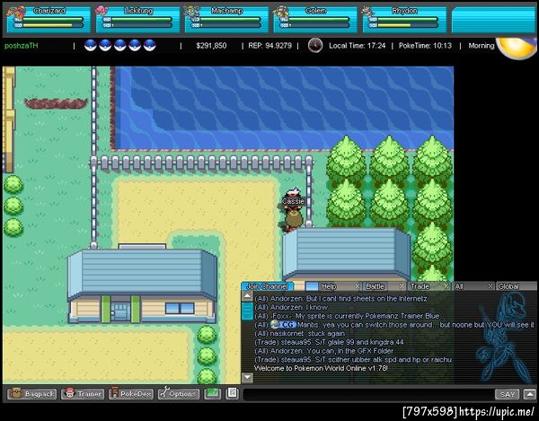Click Charizard's yellow experience bar
The height and width of the screenshot is (421, 539).
pyautogui.click(x=48, y=25)
